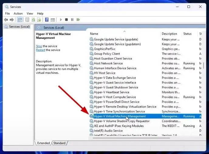Toggle Show/Hide Console Tree icon
The height and width of the screenshot is (154, 209).
pyautogui.click(x=20, y=20)
